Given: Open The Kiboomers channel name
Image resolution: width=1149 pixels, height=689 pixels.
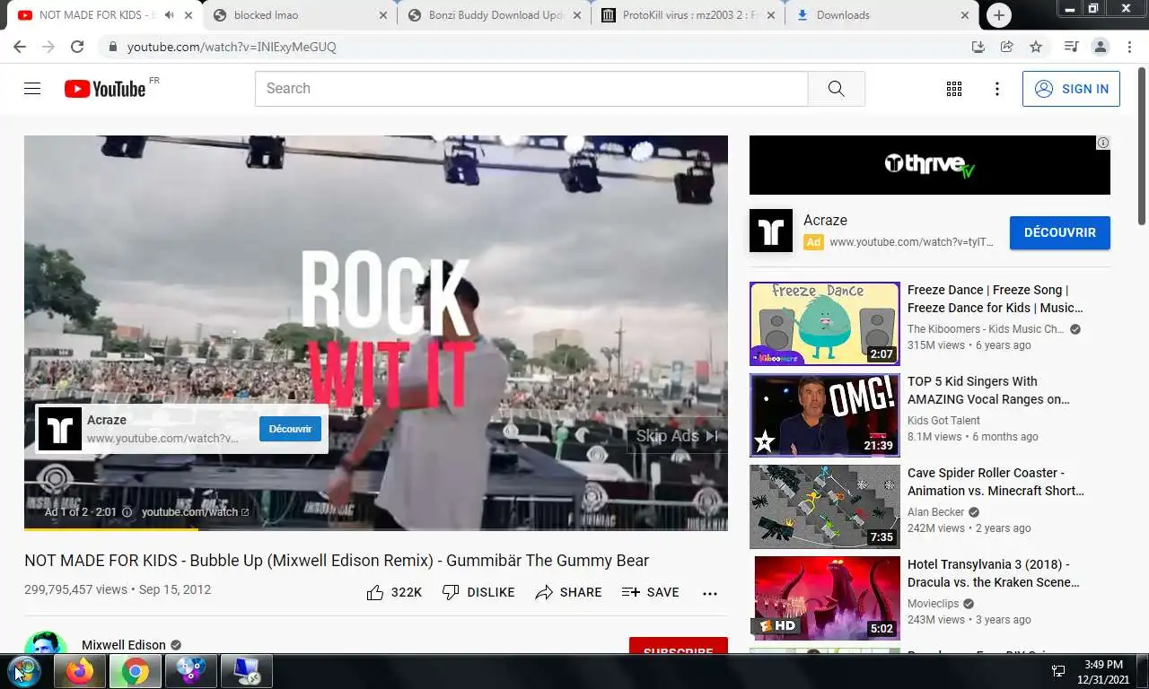Looking at the screenshot, I should click(986, 329).
